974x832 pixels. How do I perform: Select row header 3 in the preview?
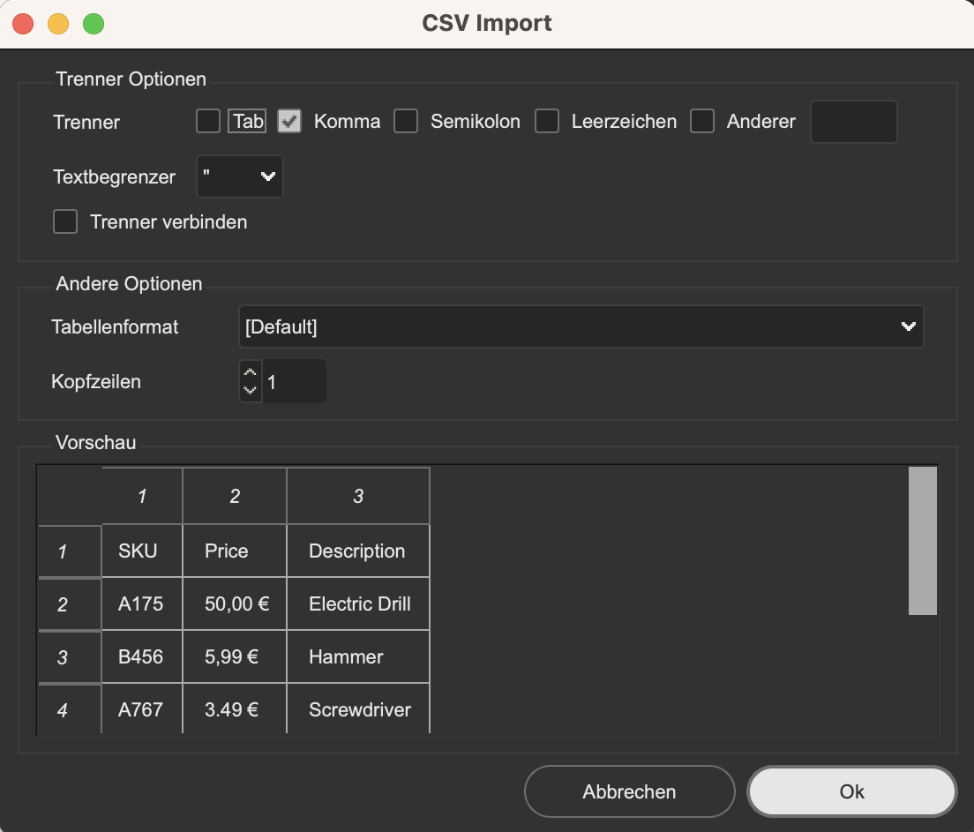coord(70,656)
